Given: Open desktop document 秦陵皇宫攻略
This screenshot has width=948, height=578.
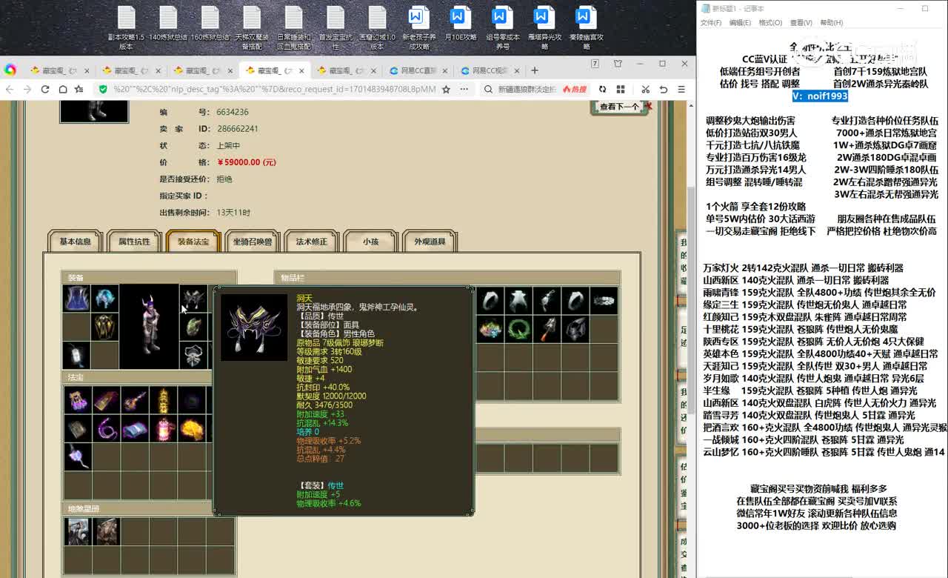Looking at the screenshot, I should pos(586,28).
